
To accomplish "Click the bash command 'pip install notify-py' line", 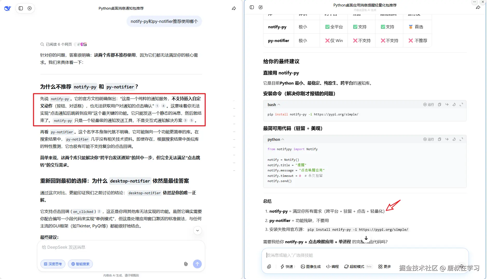I will pos(313,114).
